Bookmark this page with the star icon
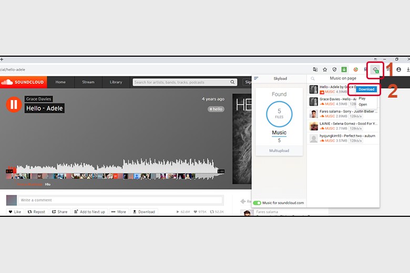 [x=325, y=69]
